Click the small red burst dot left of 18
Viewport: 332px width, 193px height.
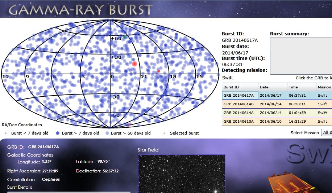coord(159,71)
